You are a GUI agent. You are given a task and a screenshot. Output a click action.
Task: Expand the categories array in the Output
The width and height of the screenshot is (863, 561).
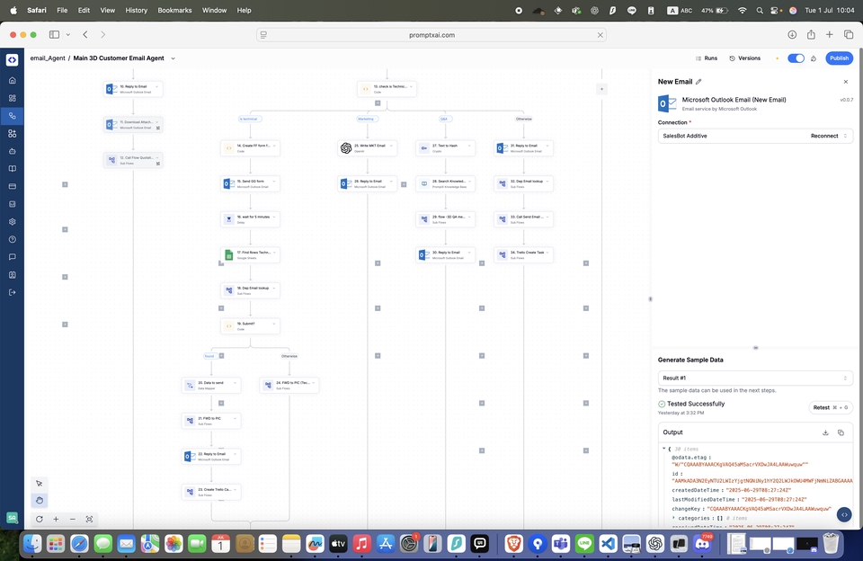coord(674,518)
